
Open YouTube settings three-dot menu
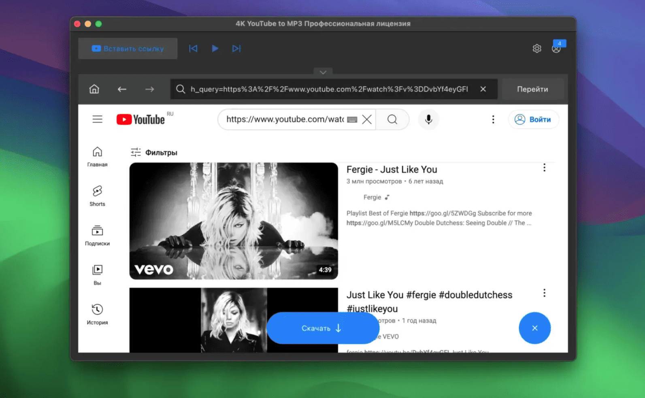(x=493, y=119)
